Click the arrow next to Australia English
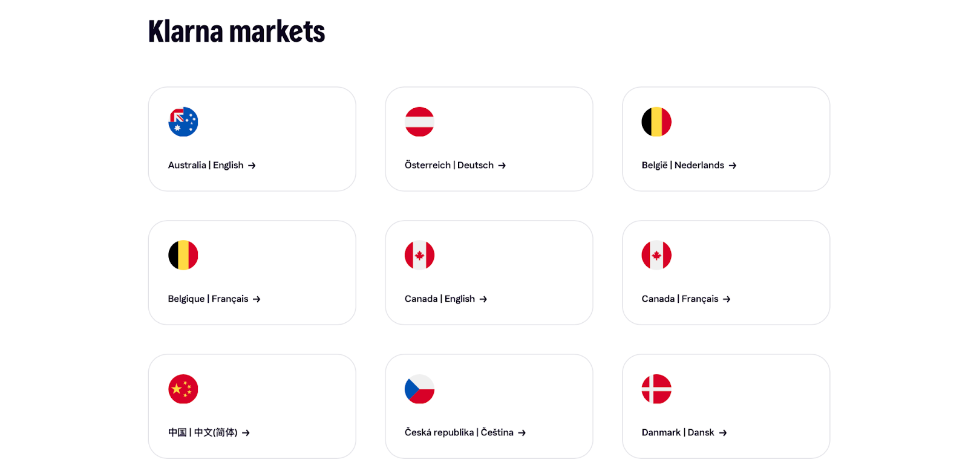968x474 pixels. coord(253,165)
